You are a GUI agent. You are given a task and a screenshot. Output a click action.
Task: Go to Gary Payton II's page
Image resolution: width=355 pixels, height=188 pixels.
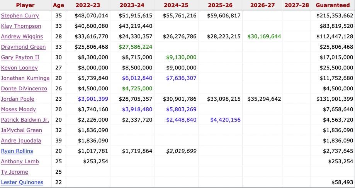point(20,57)
